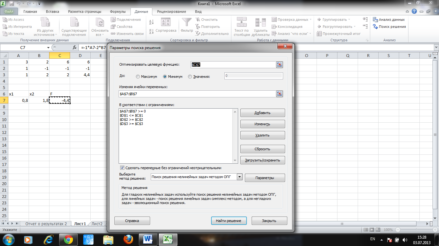Click the Параметры button in the Solver dialog
Viewport: 439px width, 246px height.
(265, 178)
